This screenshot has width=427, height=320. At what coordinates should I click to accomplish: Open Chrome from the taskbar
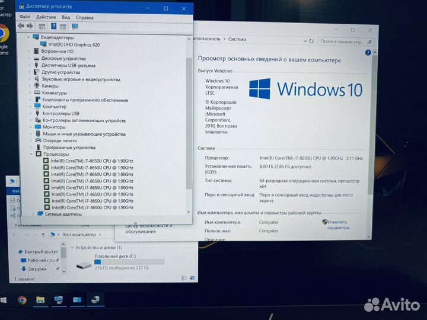[x=23, y=300]
